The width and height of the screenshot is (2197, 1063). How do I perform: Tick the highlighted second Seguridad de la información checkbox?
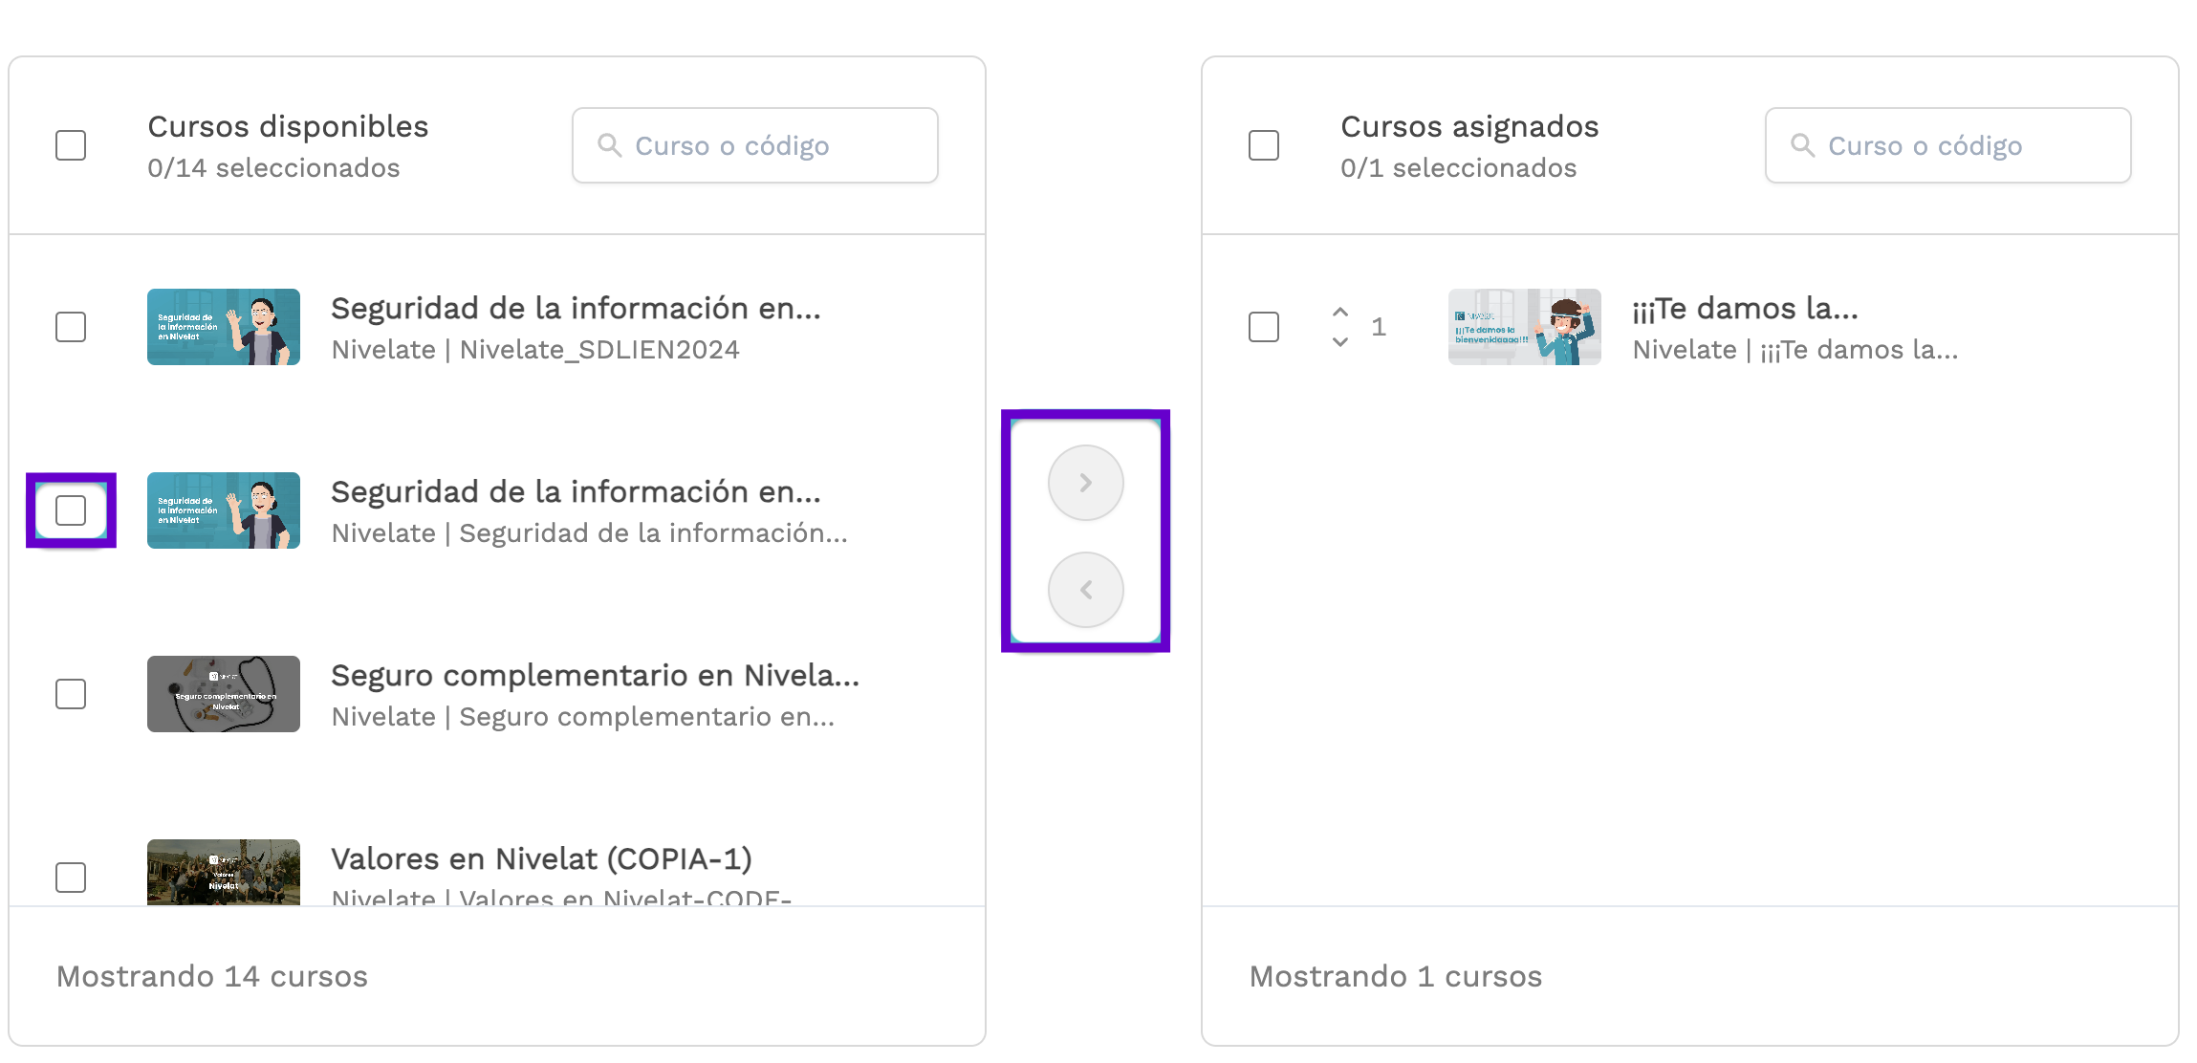pos(71,510)
